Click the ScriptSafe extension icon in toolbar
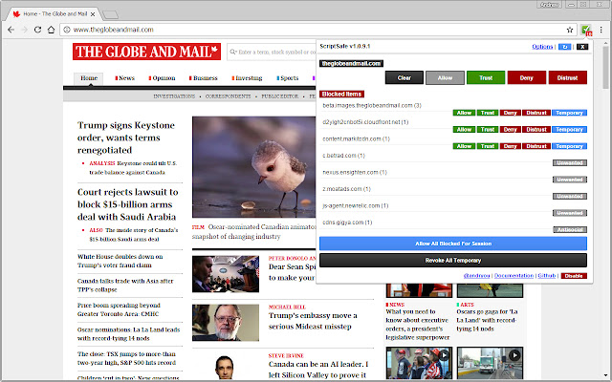Screen dimensions: 612x382 [586, 30]
